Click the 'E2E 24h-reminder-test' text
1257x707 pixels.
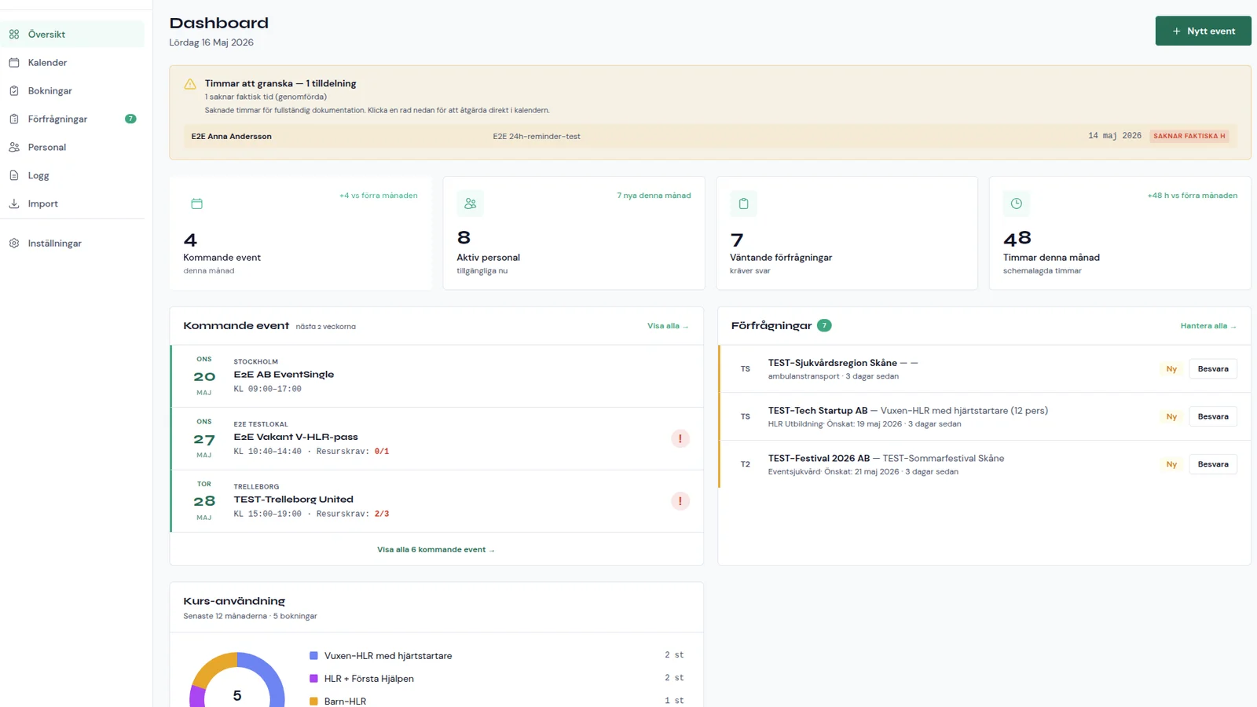(x=537, y=137)
